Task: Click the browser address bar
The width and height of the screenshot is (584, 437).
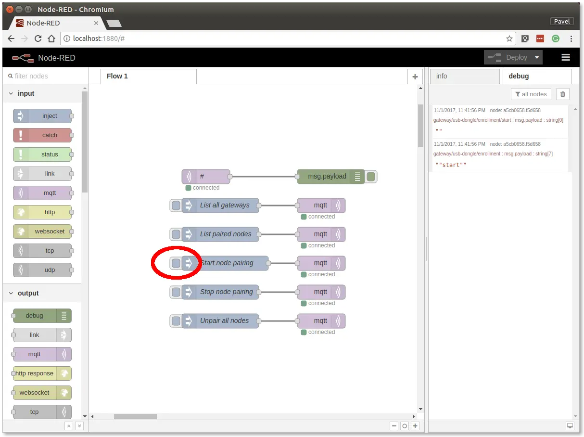Action: coord(288,39)
